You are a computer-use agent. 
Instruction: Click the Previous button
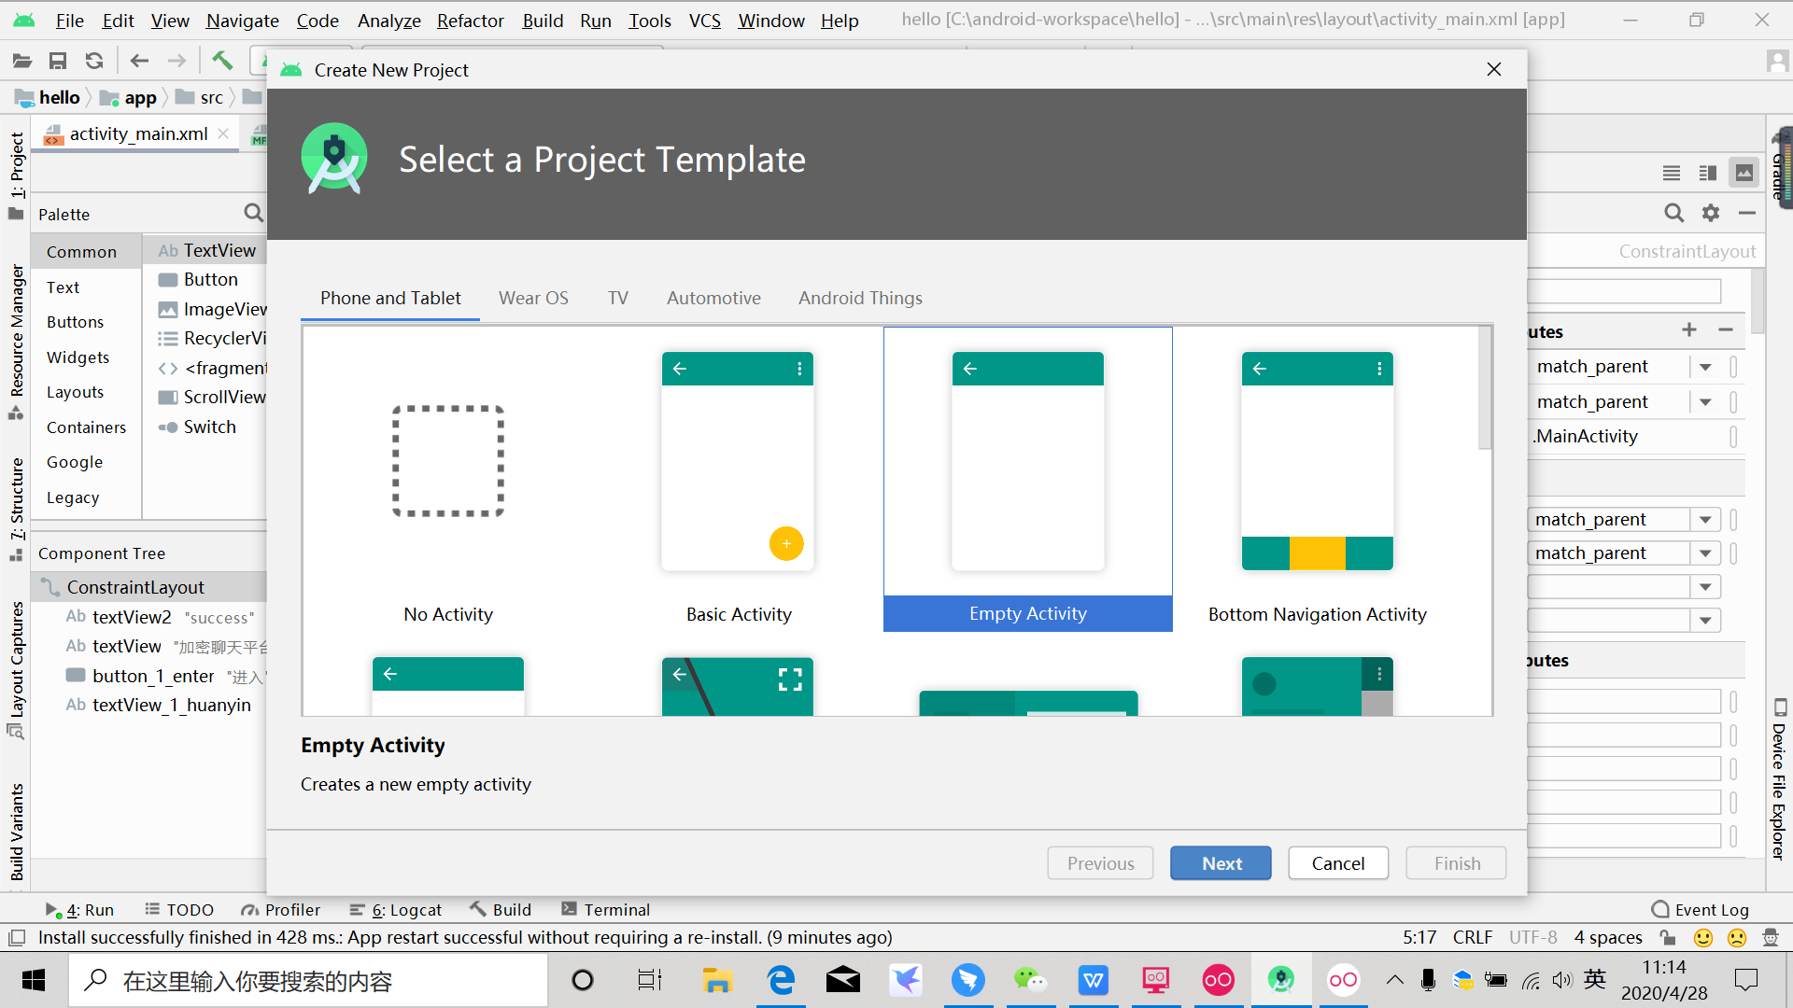(1099, 862)
